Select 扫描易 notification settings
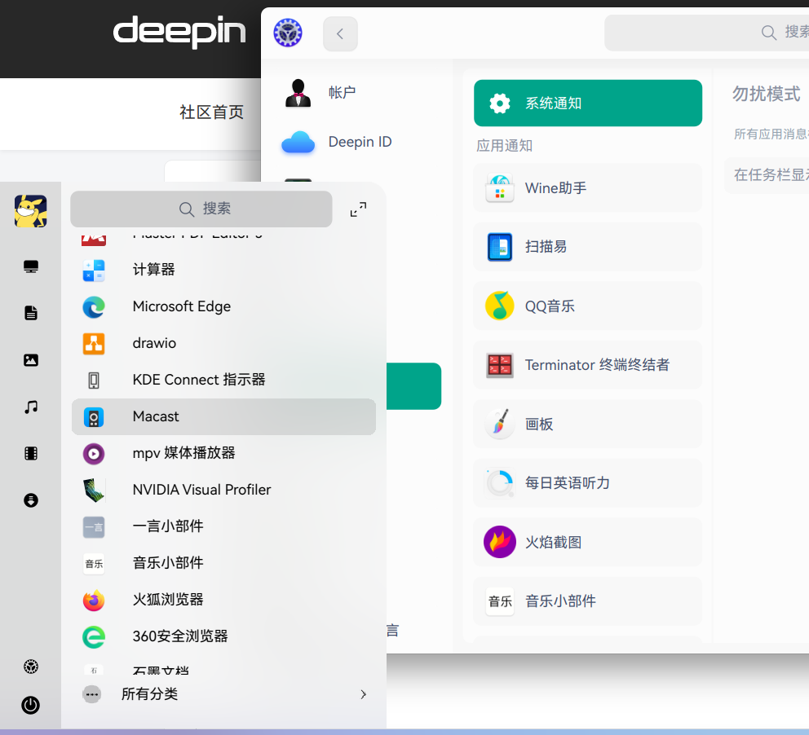This screenshot has width=809, height=735. [588, 247]
